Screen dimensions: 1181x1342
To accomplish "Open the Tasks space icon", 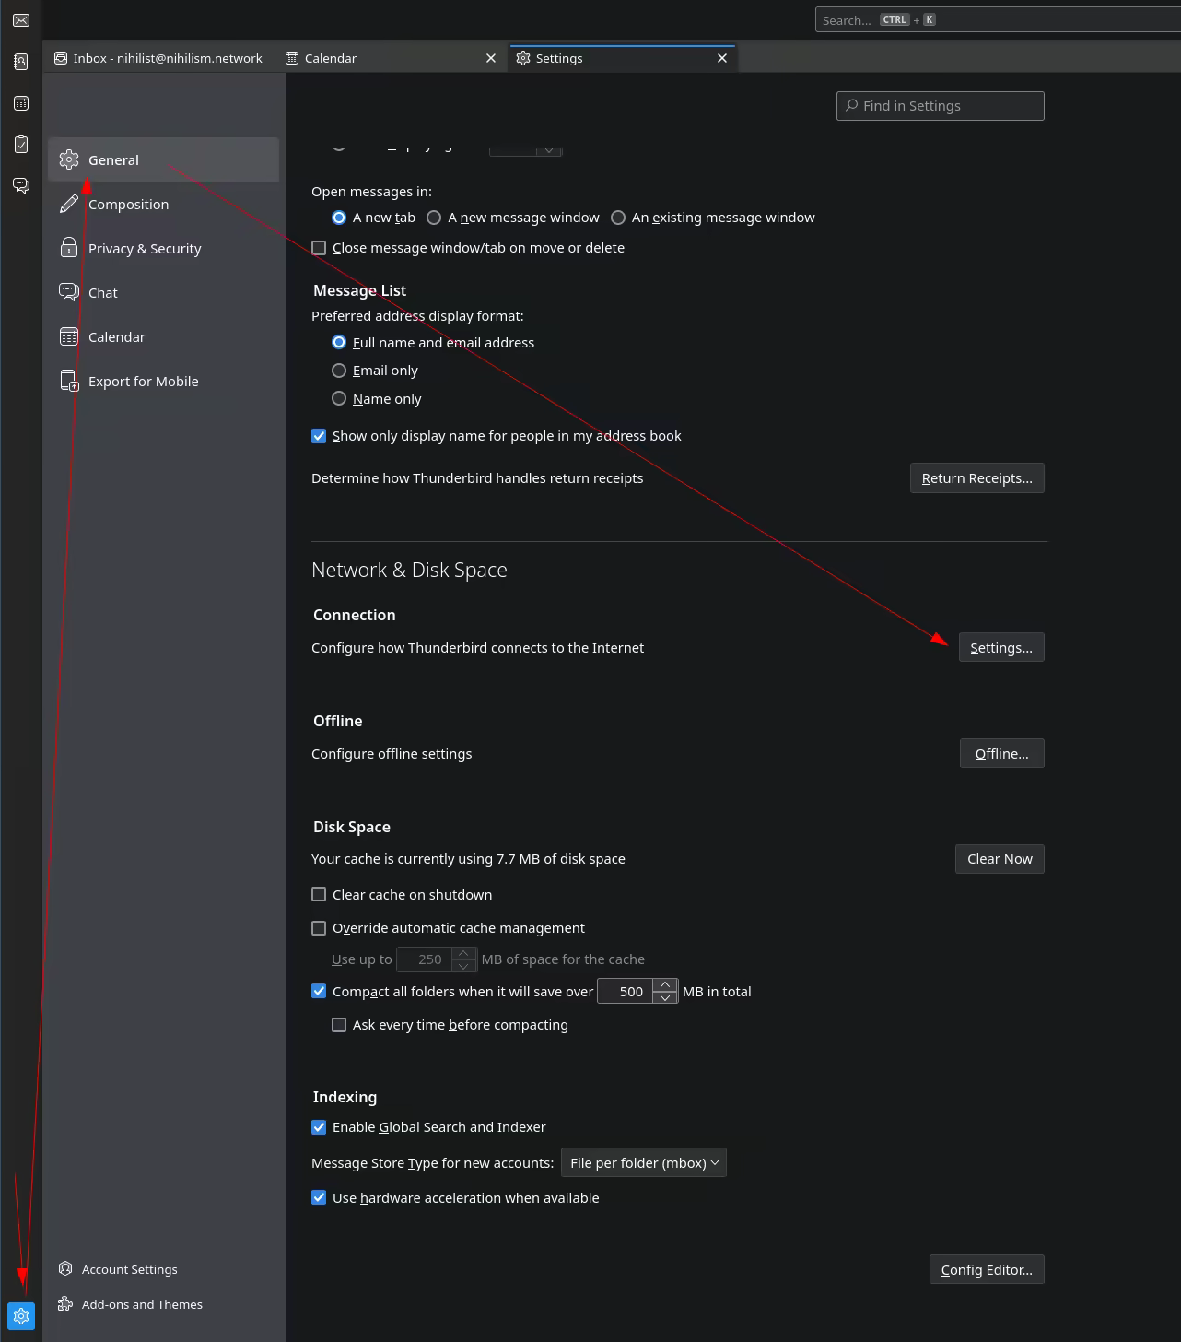I will [21, 145].
